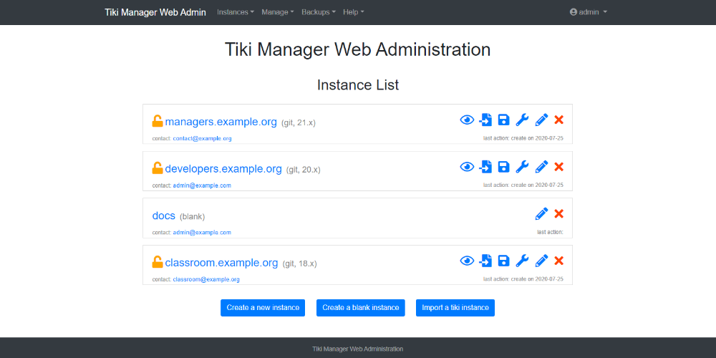The width and height of the screenshot is (716, 358).
Task: Go to Tiki Manager Web Admin home
Action: (155, 12)
